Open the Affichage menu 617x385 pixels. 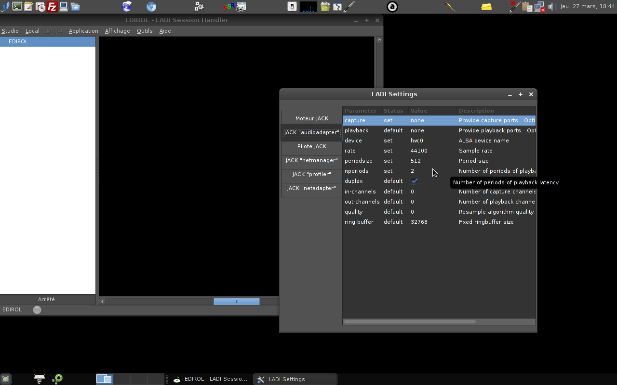pos(118,31)
